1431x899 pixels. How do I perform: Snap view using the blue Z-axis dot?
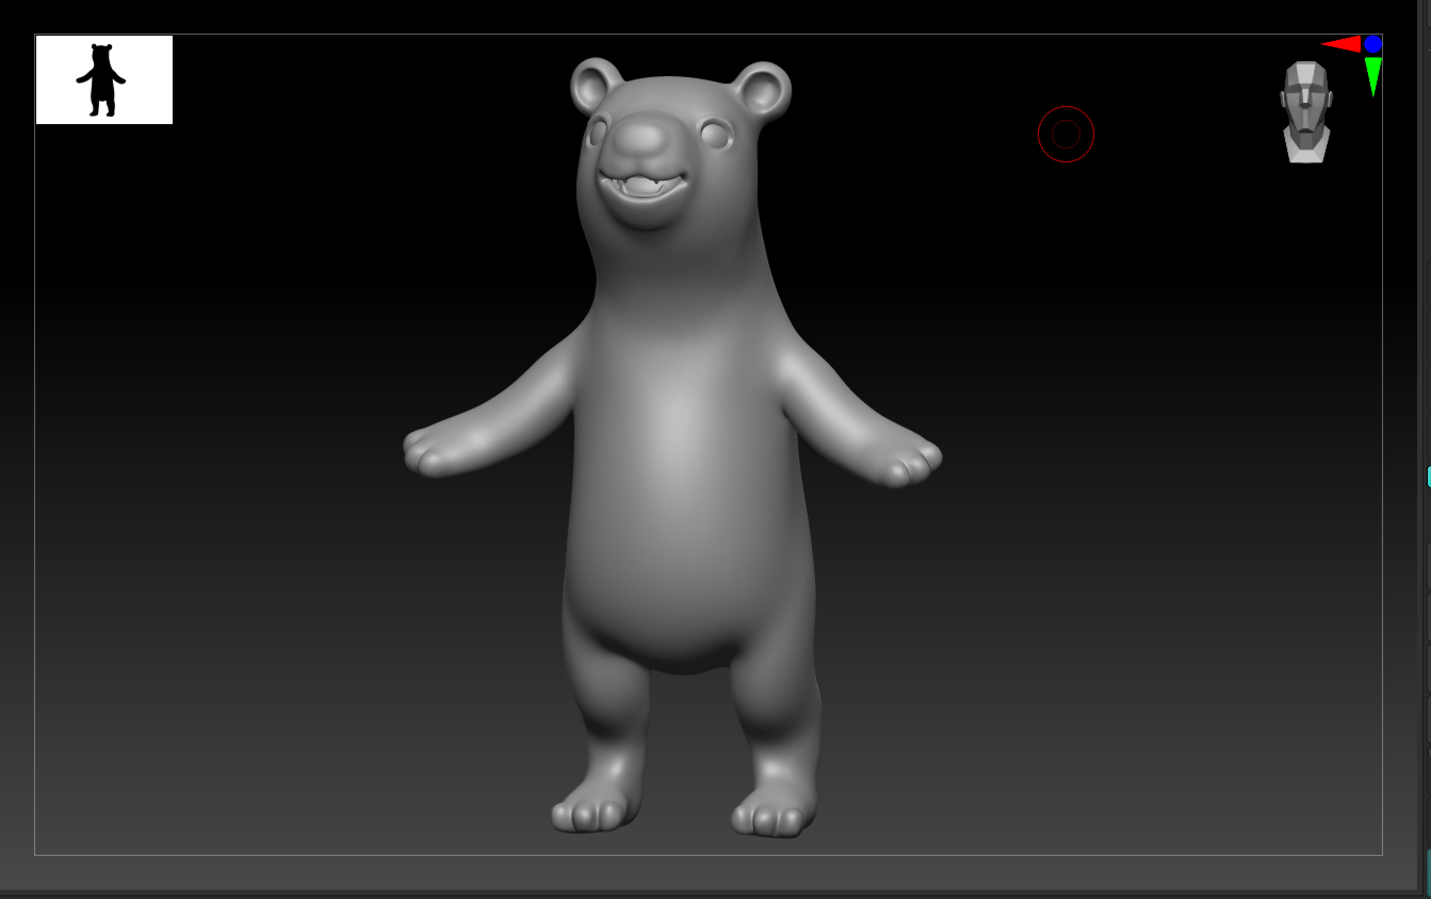[1373, 44]
